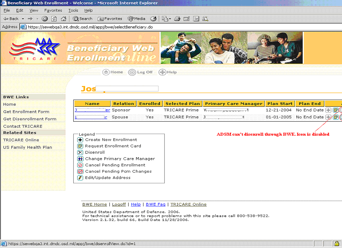Screen dimensions: 342x248
Task: Open the Help footer link
Action: pyautogui.click(x=136, y=205)
